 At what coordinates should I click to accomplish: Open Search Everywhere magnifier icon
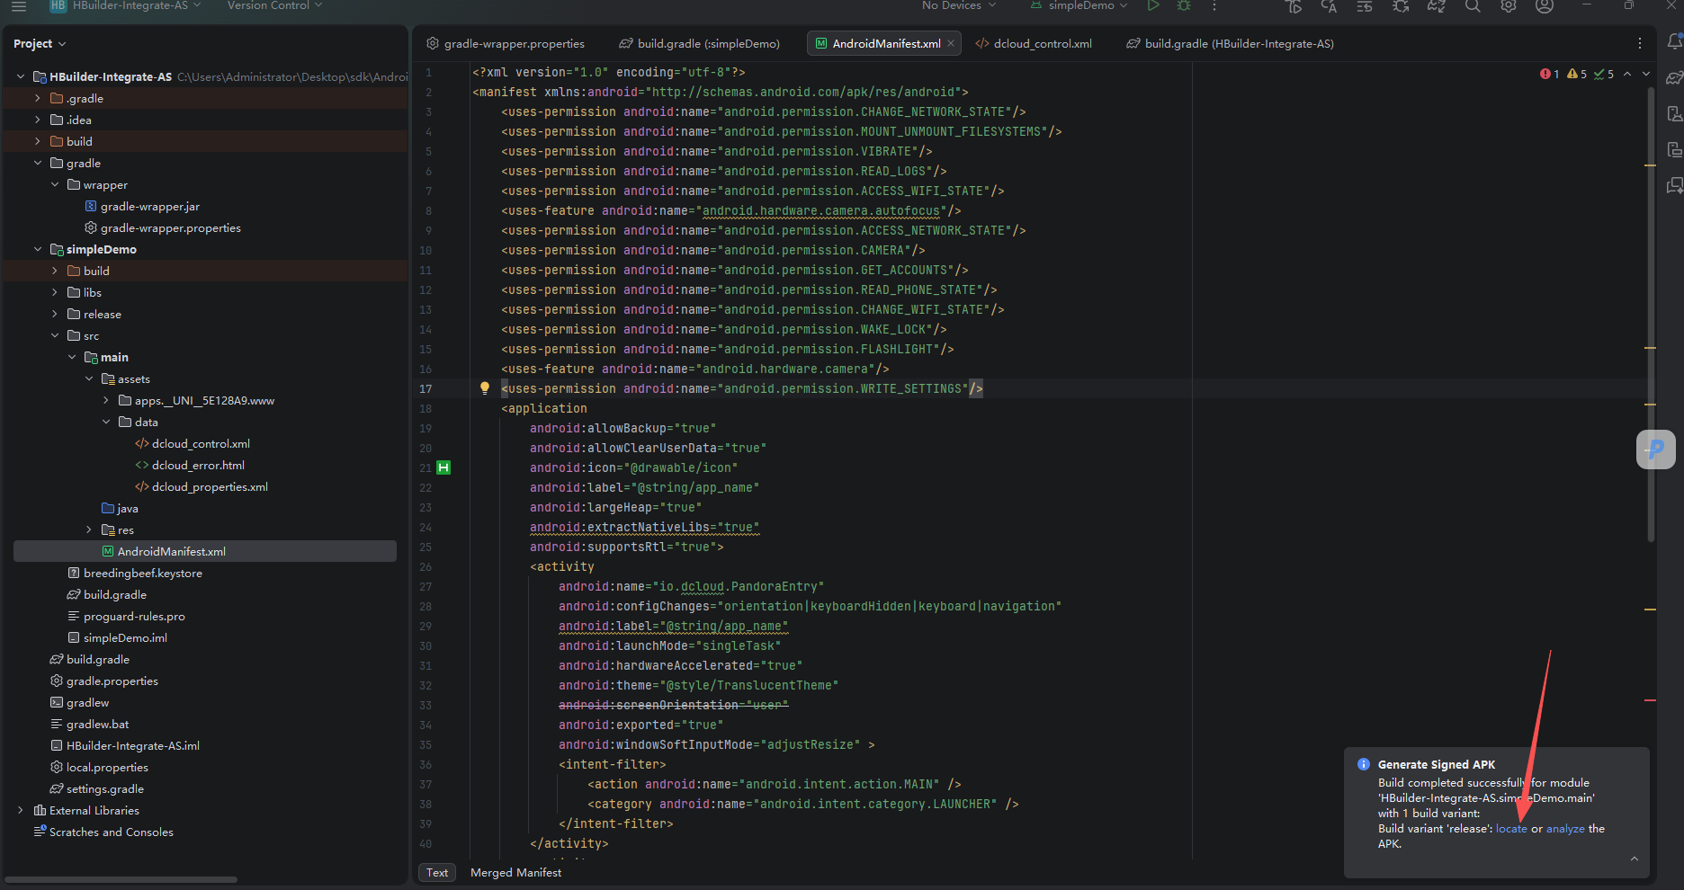pyautogui.click(x=1473, y=6)
